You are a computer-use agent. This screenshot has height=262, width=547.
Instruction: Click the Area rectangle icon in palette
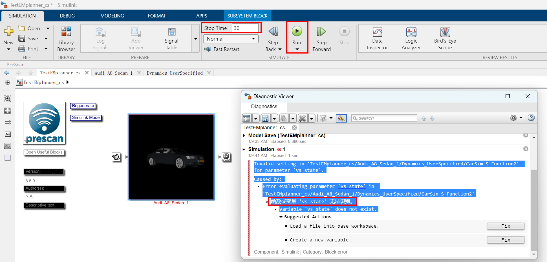click(x=8, y=158)
